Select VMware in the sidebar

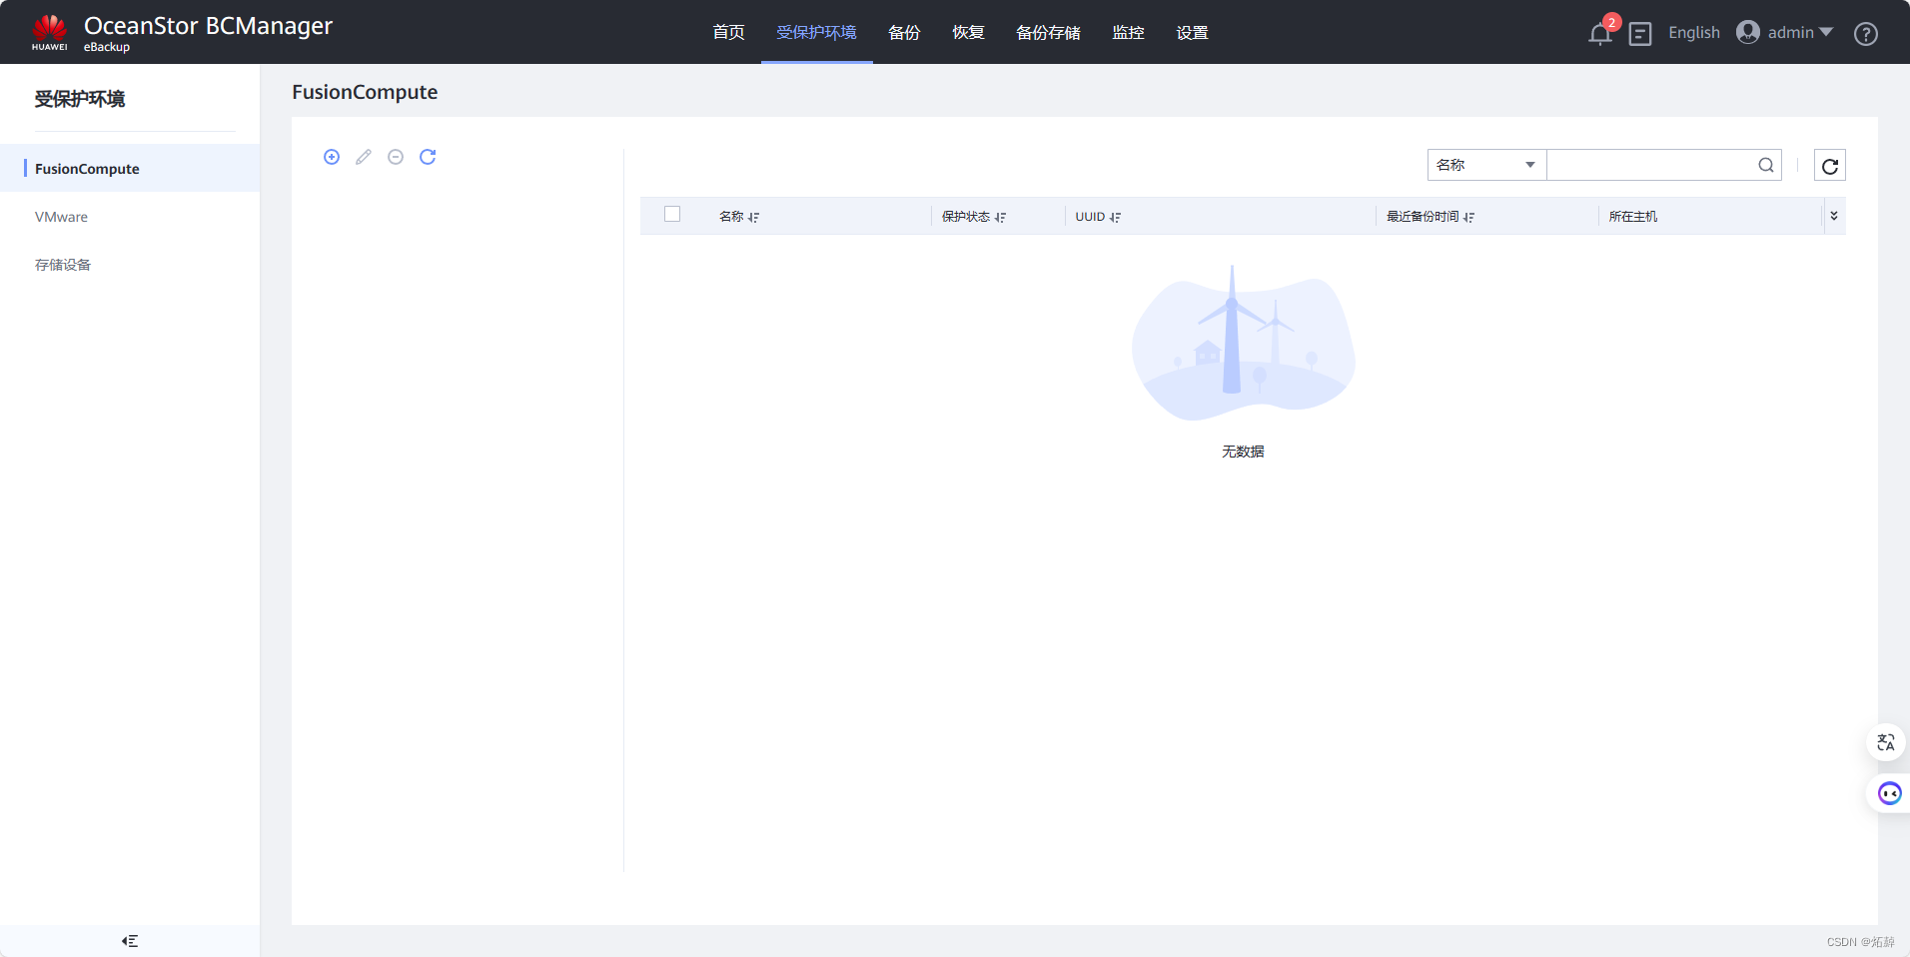click(x=61, y=217)
